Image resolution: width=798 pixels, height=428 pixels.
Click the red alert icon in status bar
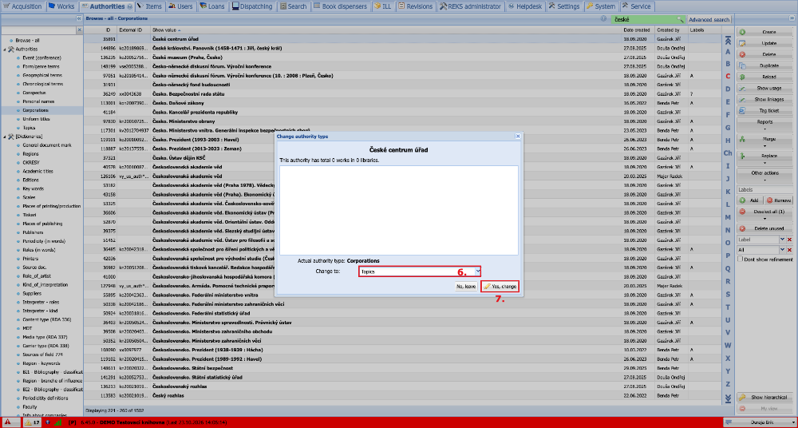[8, 422]
